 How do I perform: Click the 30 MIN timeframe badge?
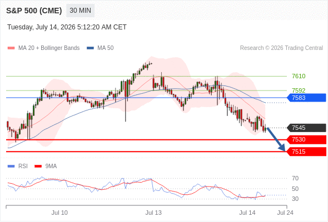[80, 11]
